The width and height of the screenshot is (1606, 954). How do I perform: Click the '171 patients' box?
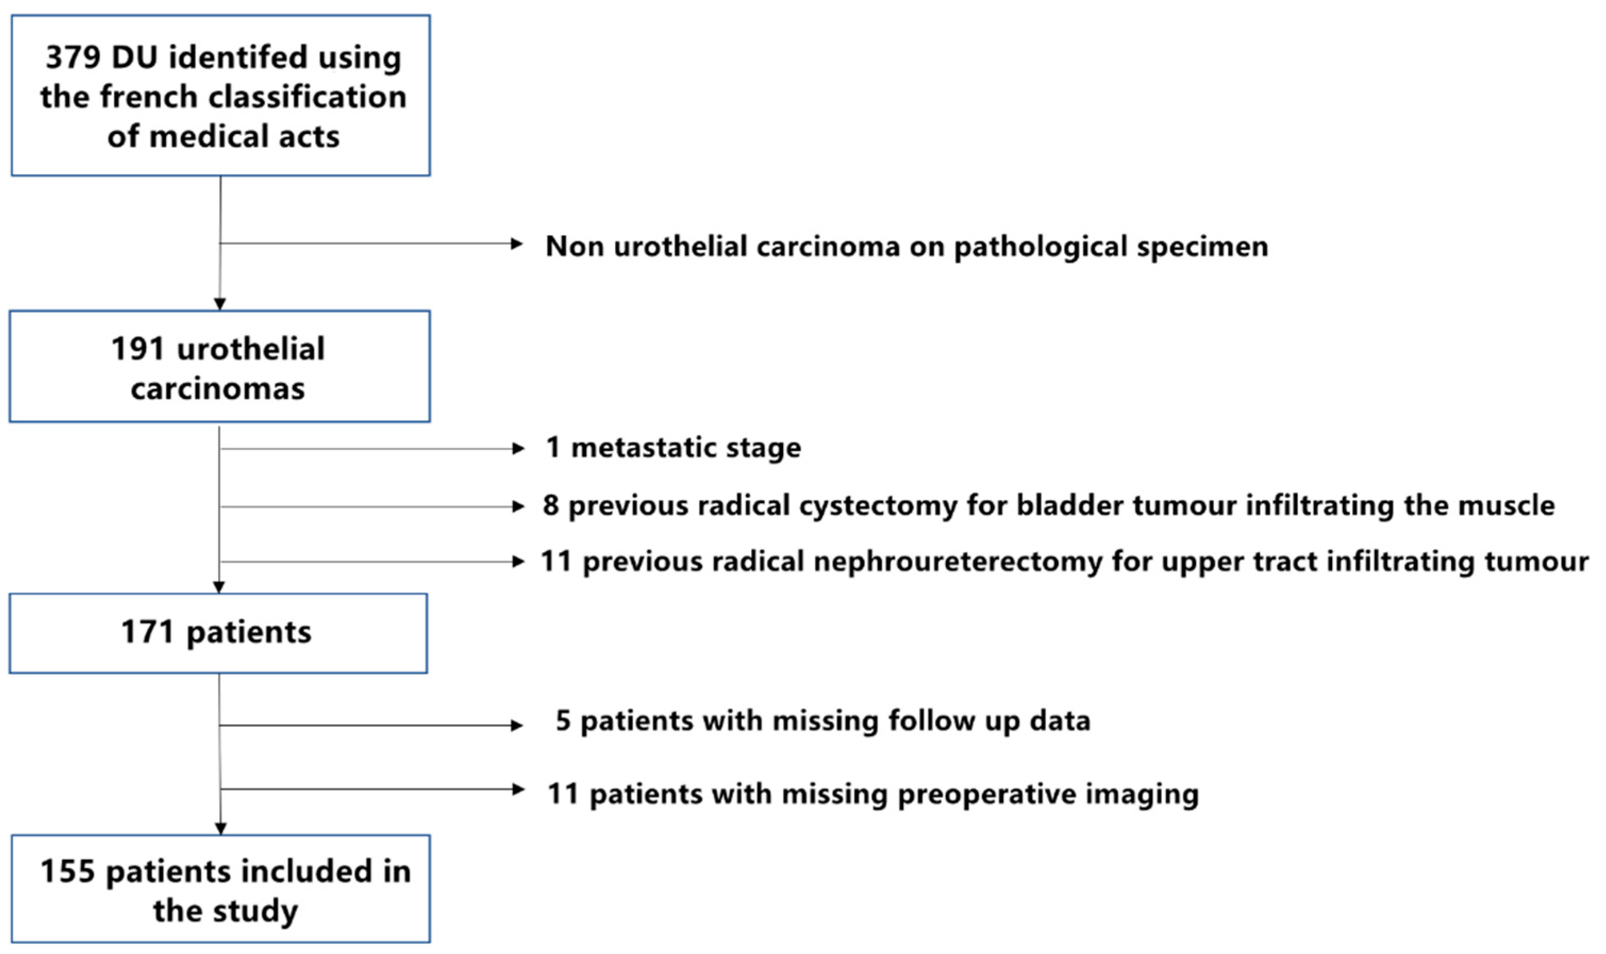[218, 633]
